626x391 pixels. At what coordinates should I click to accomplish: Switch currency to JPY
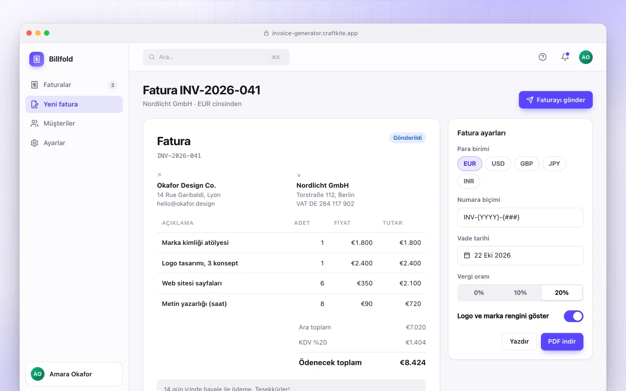pyautogui.click(x=554, y=164)
